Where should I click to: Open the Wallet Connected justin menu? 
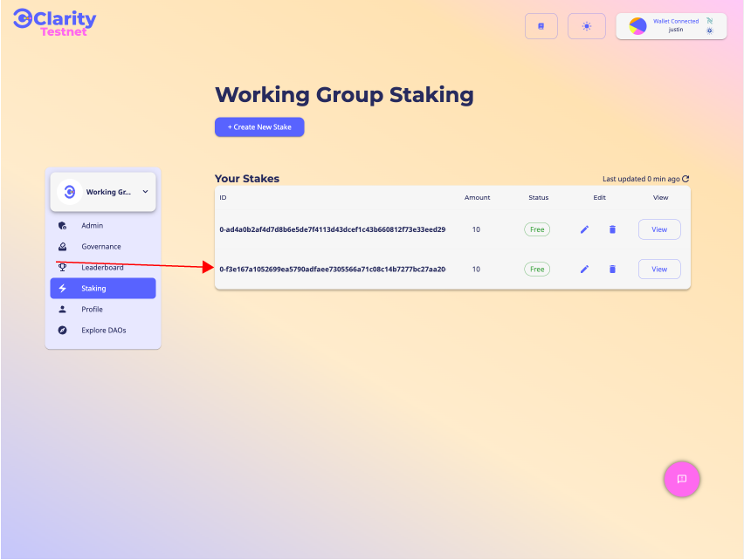click(x=671, y=26)
